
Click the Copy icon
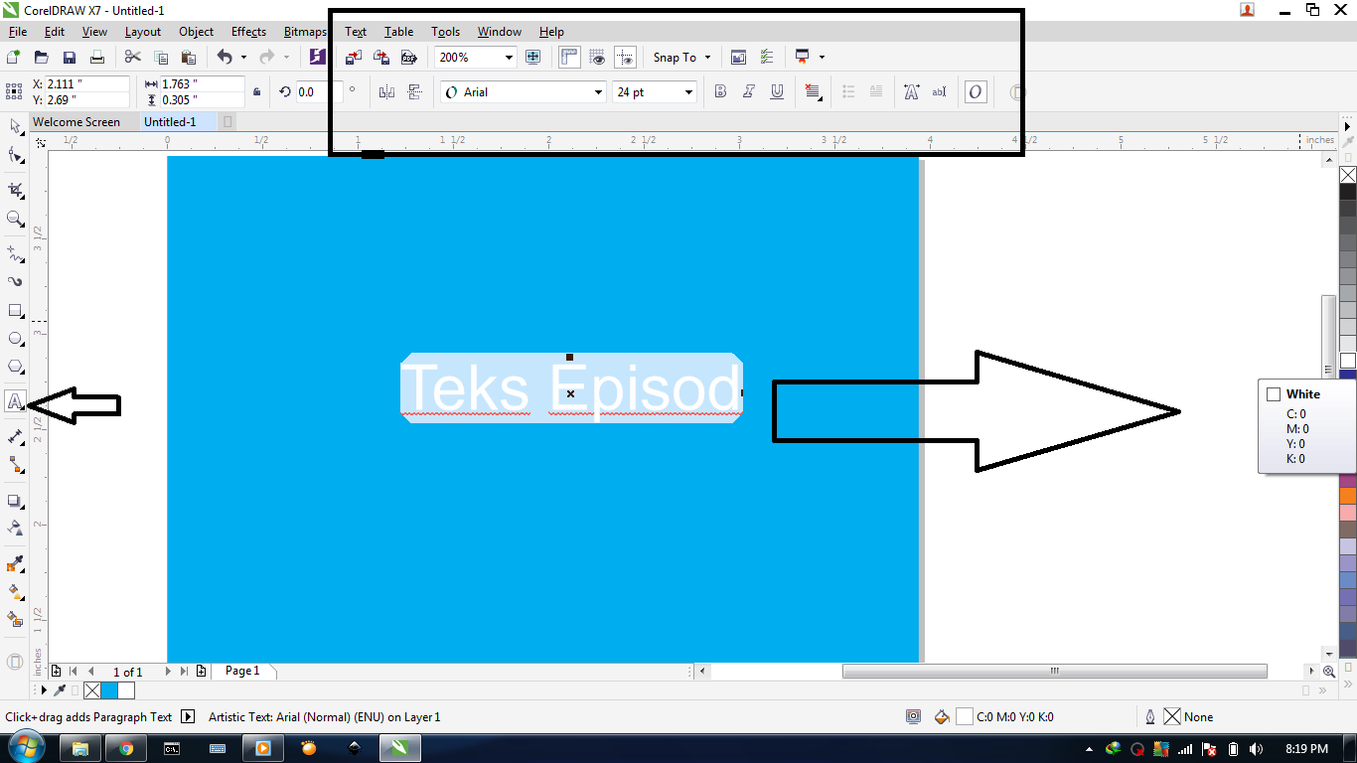coord(161,58)
